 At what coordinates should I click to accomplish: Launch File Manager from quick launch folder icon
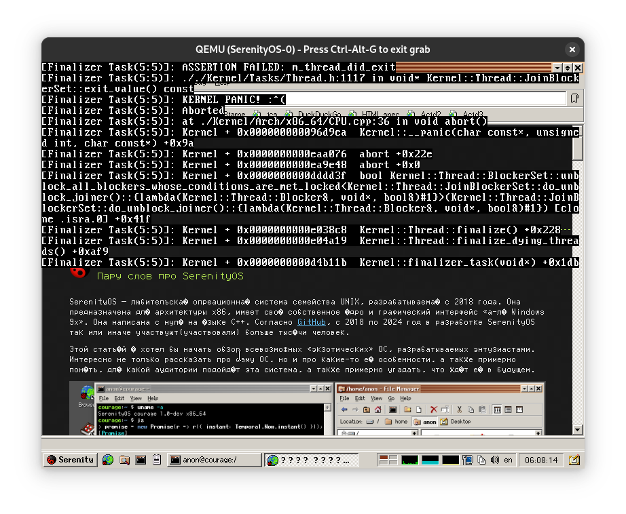pyautogui.click(x=124, y=460)
